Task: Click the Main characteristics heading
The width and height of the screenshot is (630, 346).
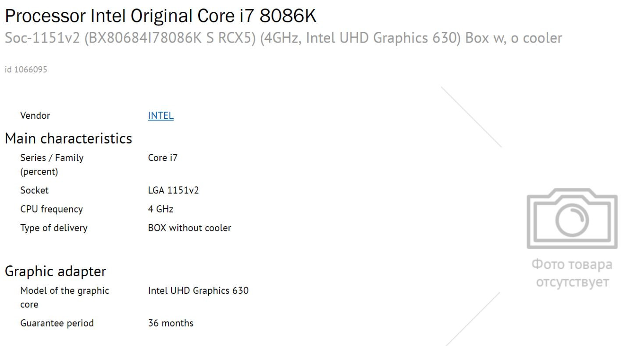Action: point(68,139)
